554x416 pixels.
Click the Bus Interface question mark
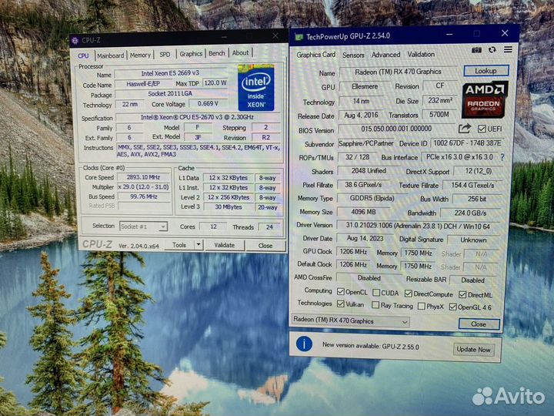point(502,156)
